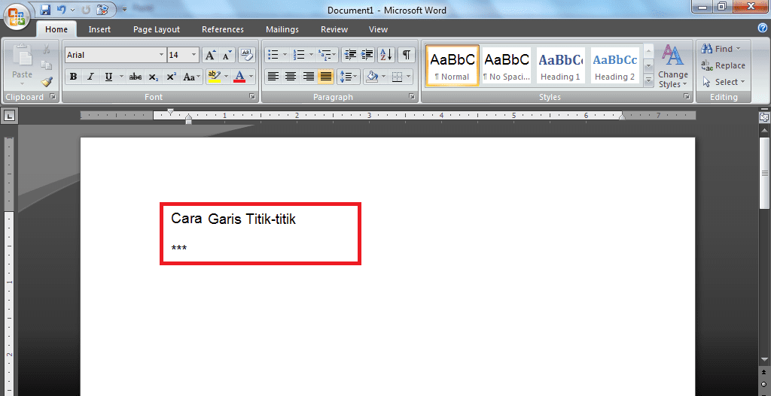Image resolution: width=771 pixels, height=396 pixels.
Task: Apply strikethrough formatting
Action: [x=136, y=77]
